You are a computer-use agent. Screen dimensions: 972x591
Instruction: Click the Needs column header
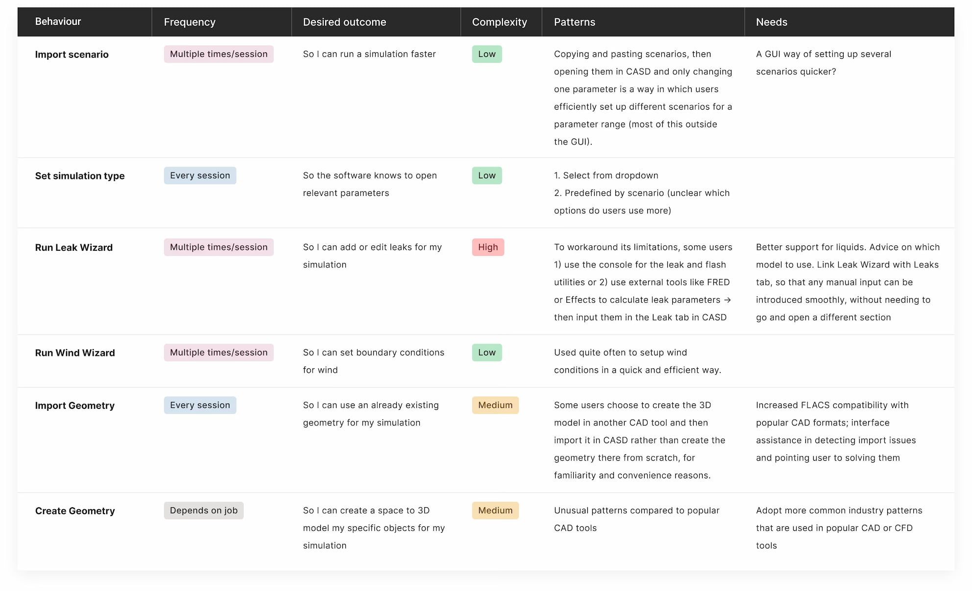771,22
